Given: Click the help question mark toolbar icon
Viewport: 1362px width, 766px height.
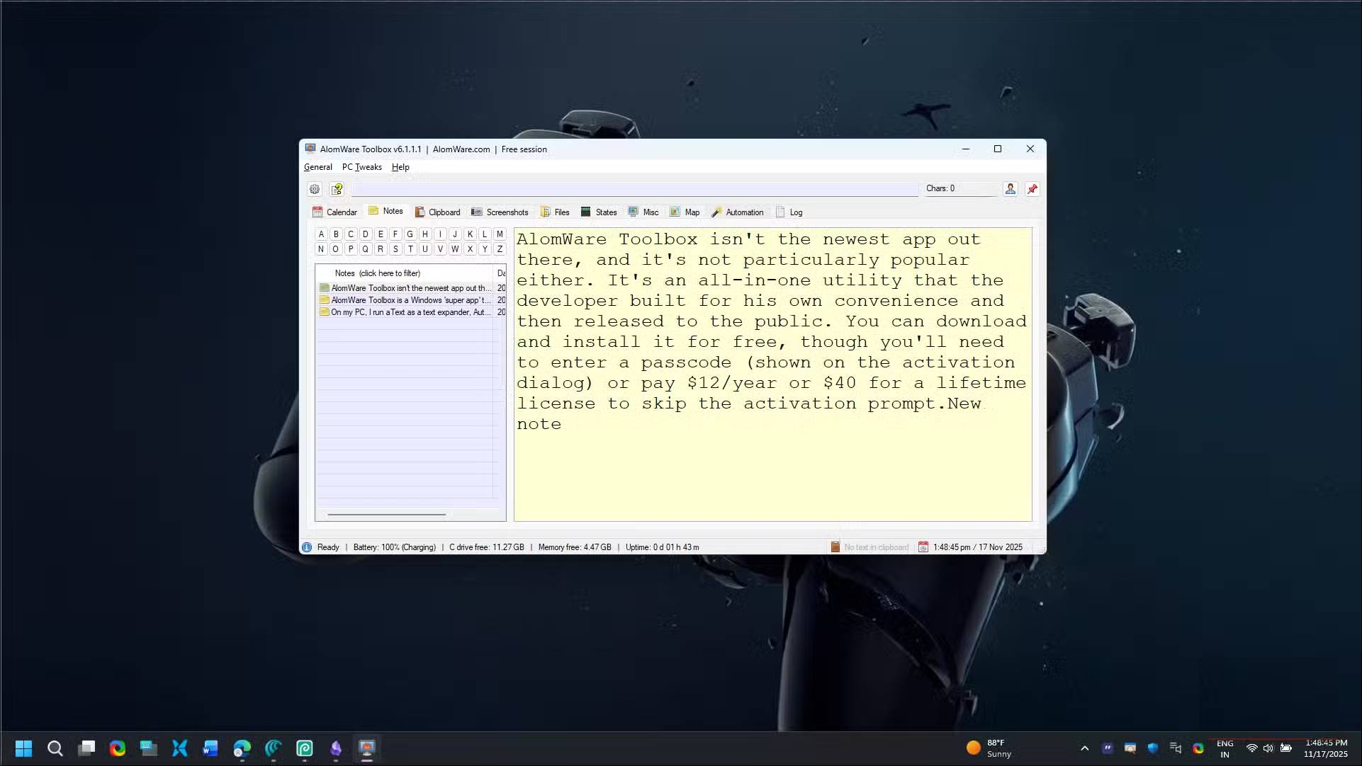Looking at the screenshot, I should point(337,189).
